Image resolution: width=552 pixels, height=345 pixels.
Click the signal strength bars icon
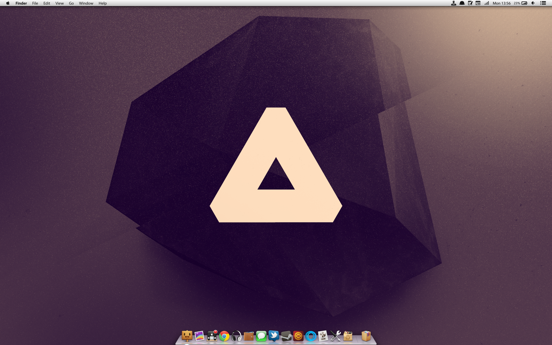[487, 3]
